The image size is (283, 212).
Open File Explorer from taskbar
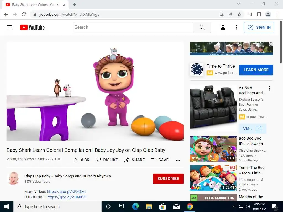click(149, 206)
